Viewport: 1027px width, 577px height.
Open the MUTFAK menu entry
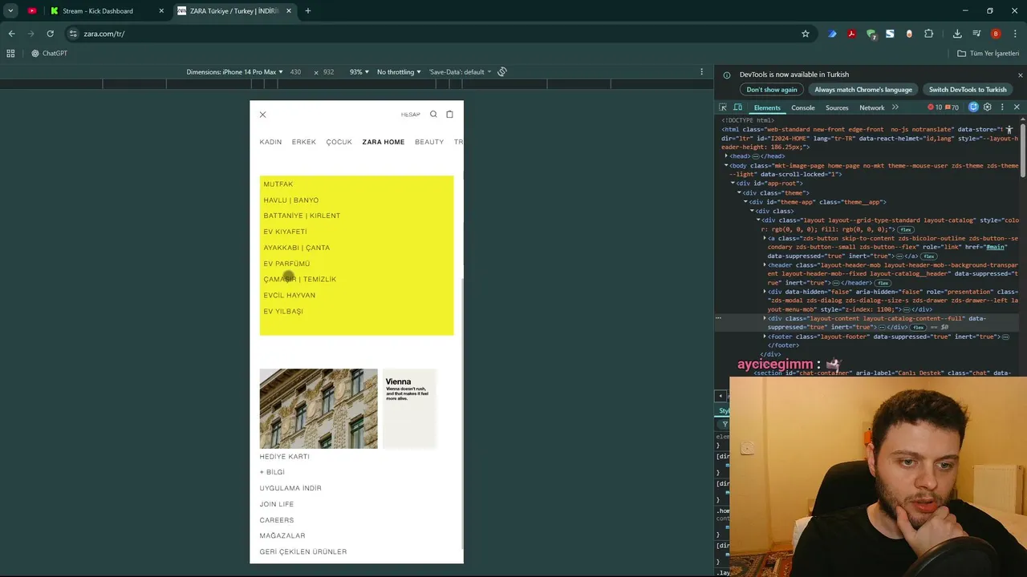[x=278, y=184]
